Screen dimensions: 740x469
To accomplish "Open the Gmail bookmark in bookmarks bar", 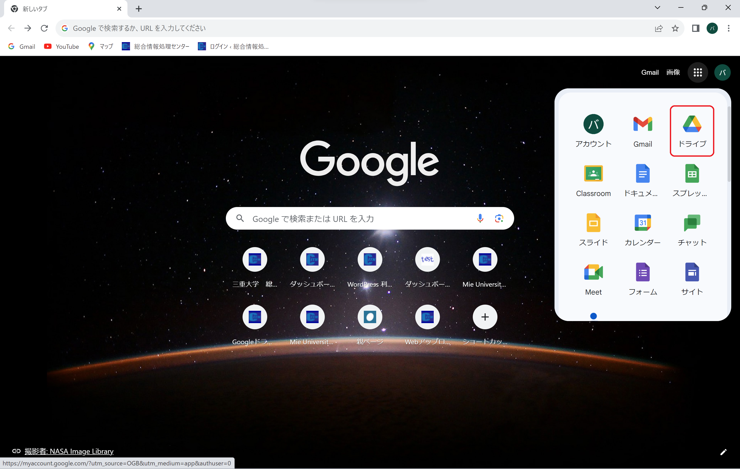I will click(22, 46).
